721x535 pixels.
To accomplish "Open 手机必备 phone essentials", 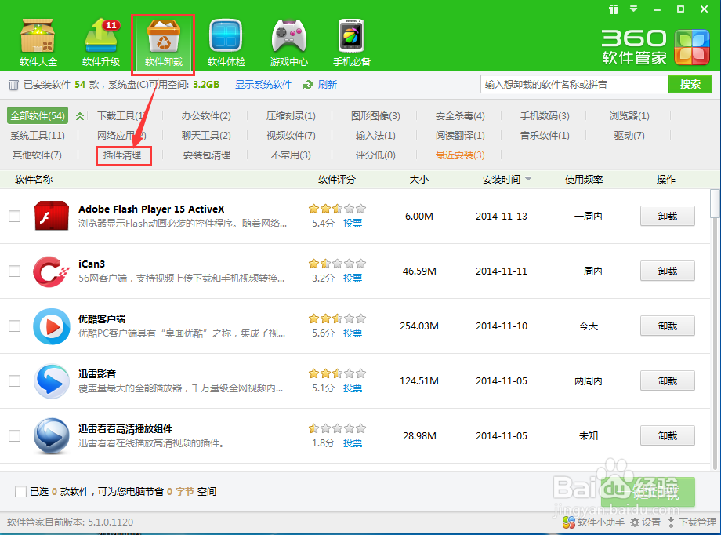I will (x=352, y=42).
